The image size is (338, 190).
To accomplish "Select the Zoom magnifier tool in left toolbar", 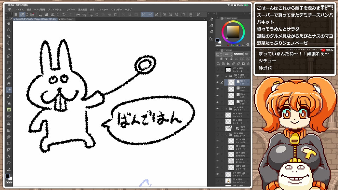I will pyautogui.click(x=8, y=30).
